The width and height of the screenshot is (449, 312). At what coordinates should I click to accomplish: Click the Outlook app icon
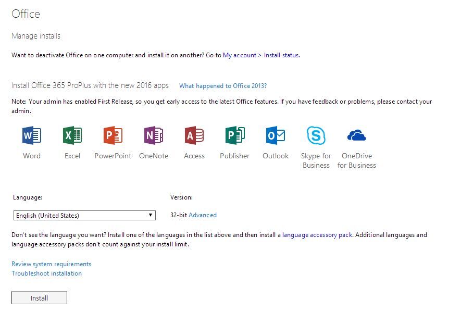(x=276, y=135)
